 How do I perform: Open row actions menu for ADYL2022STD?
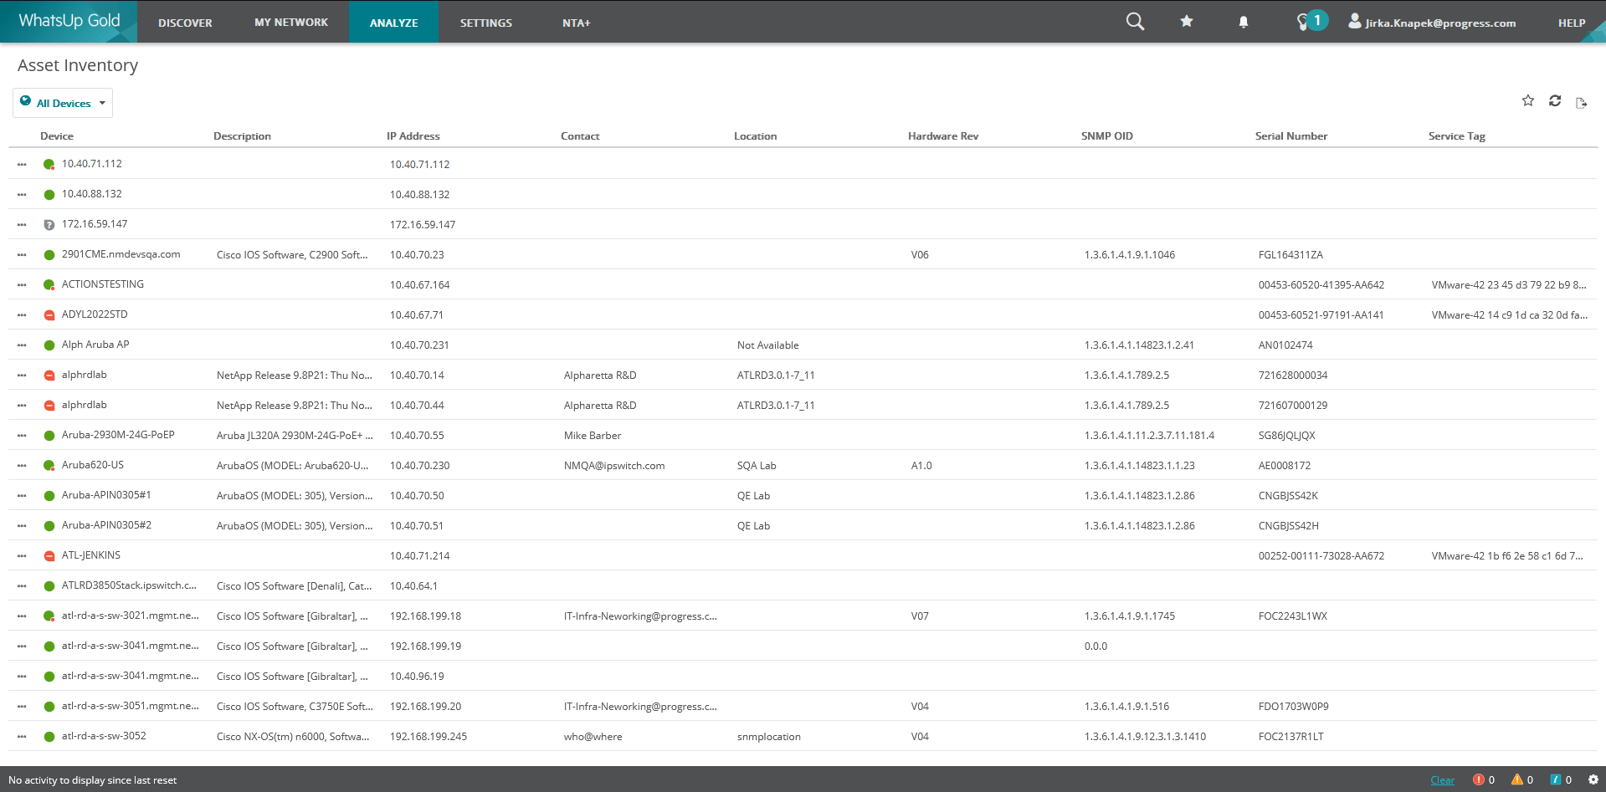pos(22,314)
